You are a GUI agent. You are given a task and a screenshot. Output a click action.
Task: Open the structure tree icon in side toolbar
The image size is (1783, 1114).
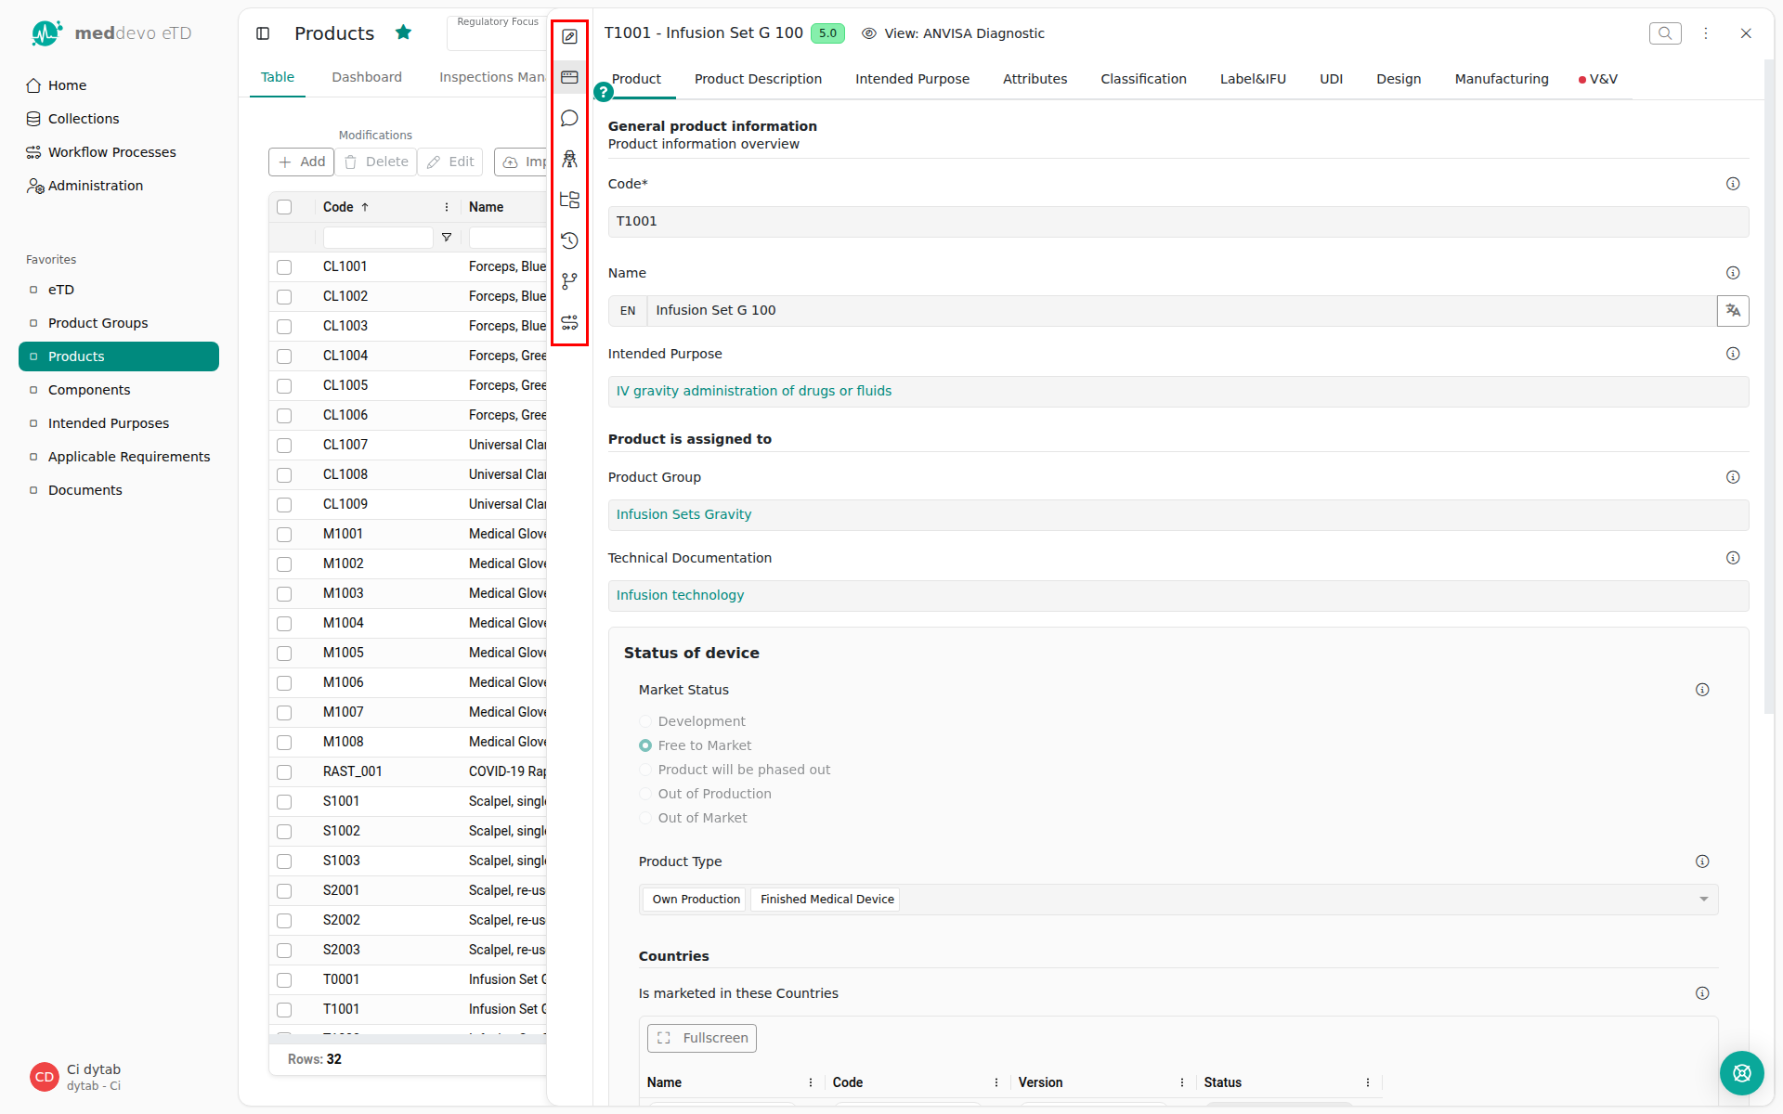pyautogui.click(x=569, y=200)
